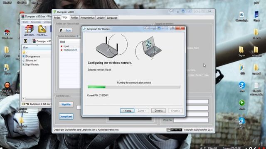The height and width of the screenshot is (149, 266).
Task: Click the drive icon in WinRAR status bar
Action: tap(23, 104)
